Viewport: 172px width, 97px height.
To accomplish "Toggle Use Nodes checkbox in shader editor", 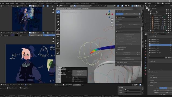I will pyautogui.click(x=26, y=85).
